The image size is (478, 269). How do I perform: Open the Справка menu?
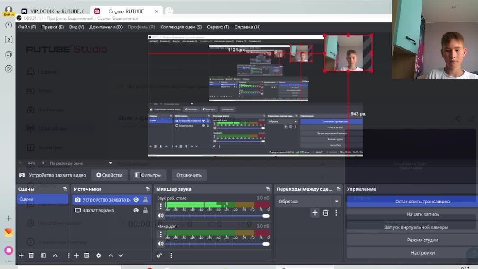click(x=248, y=27)
